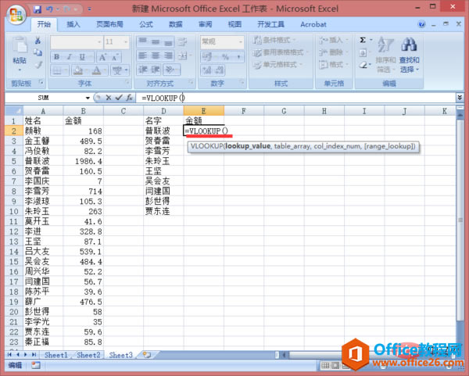Open the Insert Function fx dialog
Screen dimensions: 469x376
click(130, 98)
